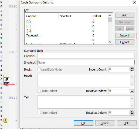Screen dimensions: 139x129
Task: Click the Indent Count value field
Action: (119, 69)
